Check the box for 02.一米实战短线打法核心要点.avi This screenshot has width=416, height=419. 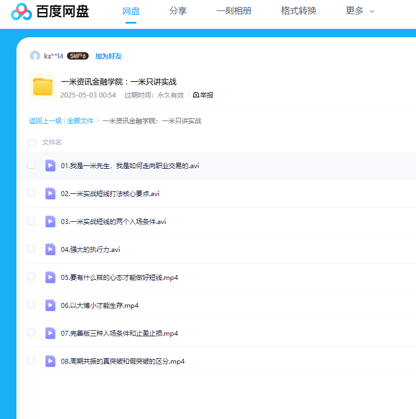click(31, 193)
